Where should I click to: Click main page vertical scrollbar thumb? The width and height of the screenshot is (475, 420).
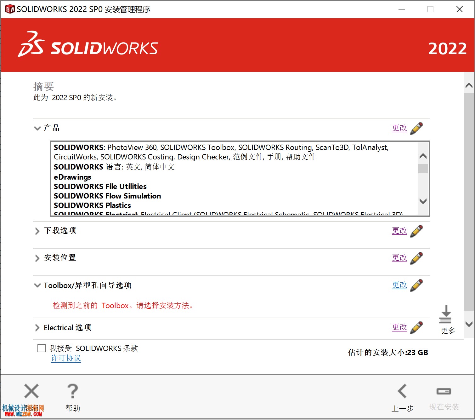[469, 202]
